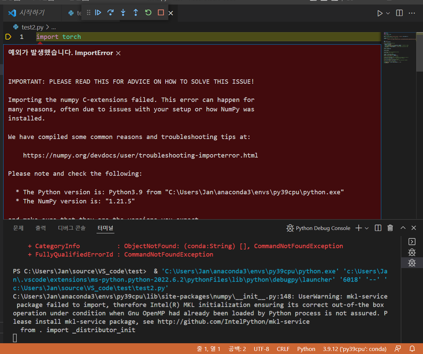Maximize panel size with the caret up

(403, 228)
